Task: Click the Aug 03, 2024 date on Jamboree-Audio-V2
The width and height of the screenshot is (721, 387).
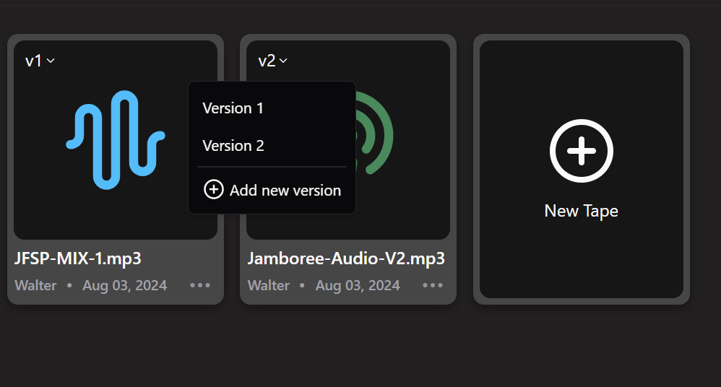Action: pos(358,285)
